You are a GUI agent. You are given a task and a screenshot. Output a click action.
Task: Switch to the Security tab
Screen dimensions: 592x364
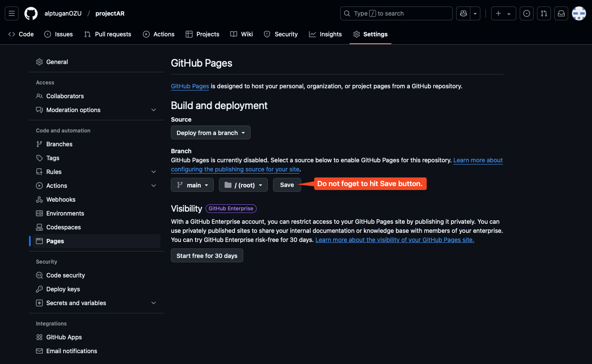pos(281,34)
